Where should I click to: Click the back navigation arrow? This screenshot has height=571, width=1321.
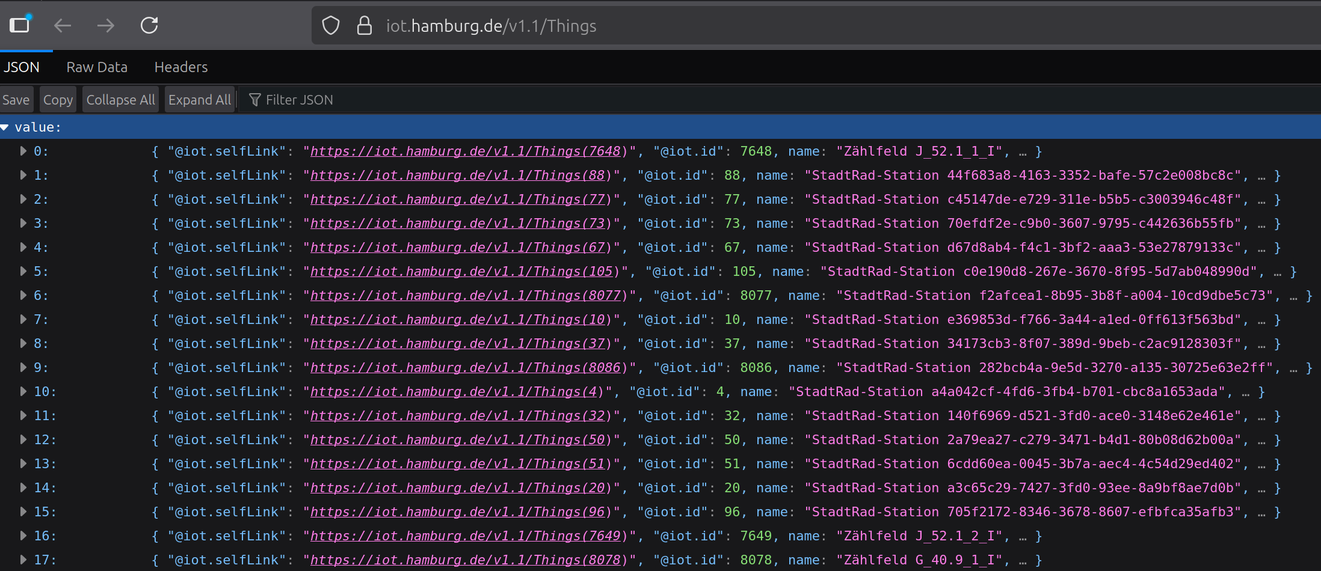pos(63,25)
